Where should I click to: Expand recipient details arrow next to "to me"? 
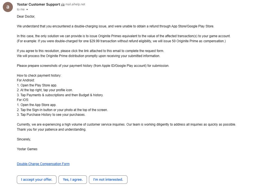(x=27, y=10)
